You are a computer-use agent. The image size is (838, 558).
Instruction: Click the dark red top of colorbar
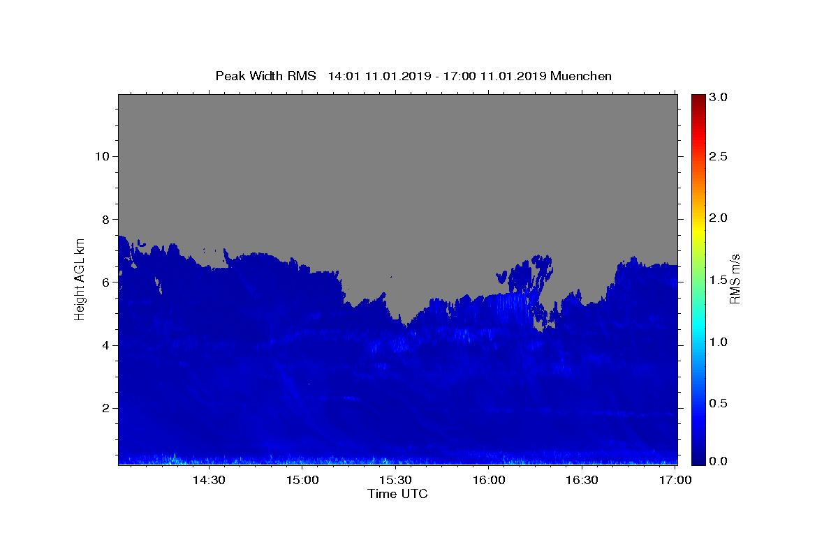[x=698, y=99]
